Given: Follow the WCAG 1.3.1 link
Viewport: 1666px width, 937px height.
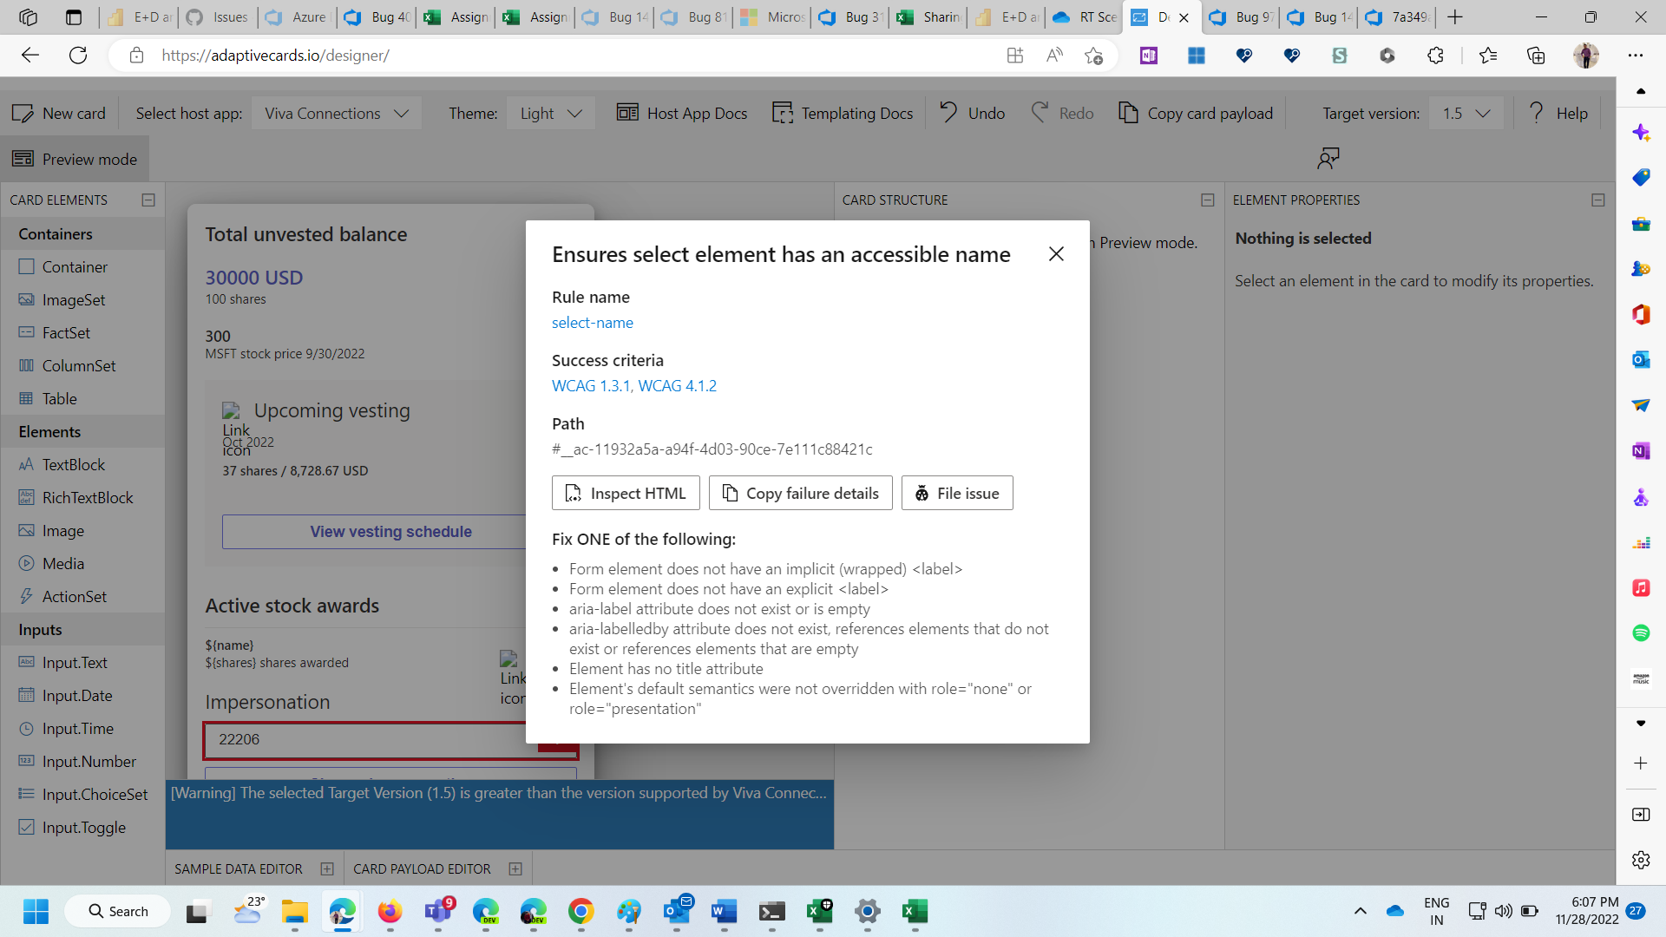Looking at the screenshot, I should (x=590, y=385).
